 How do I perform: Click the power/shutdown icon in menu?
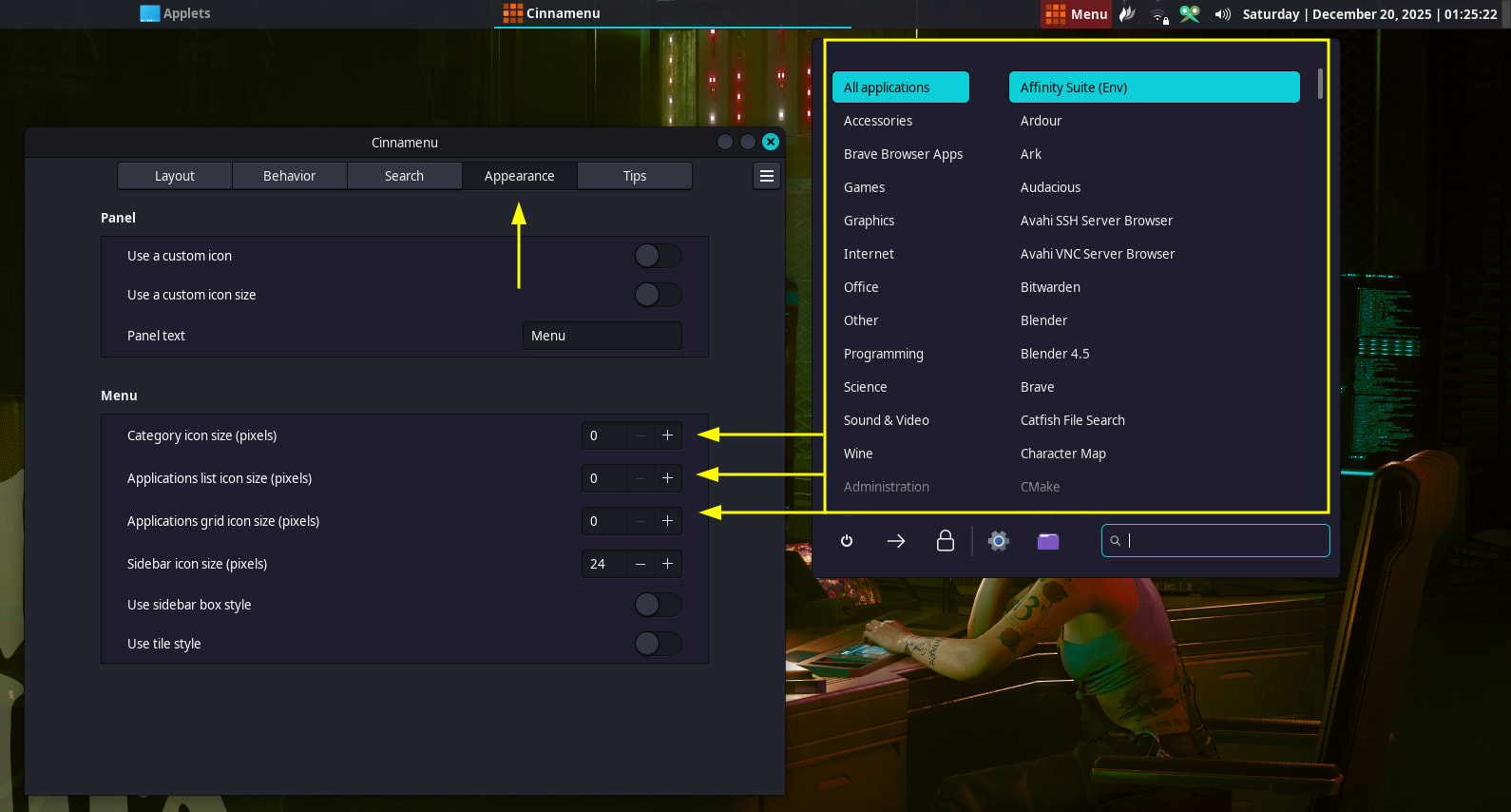pyautogui.click(x=847, y=541)
